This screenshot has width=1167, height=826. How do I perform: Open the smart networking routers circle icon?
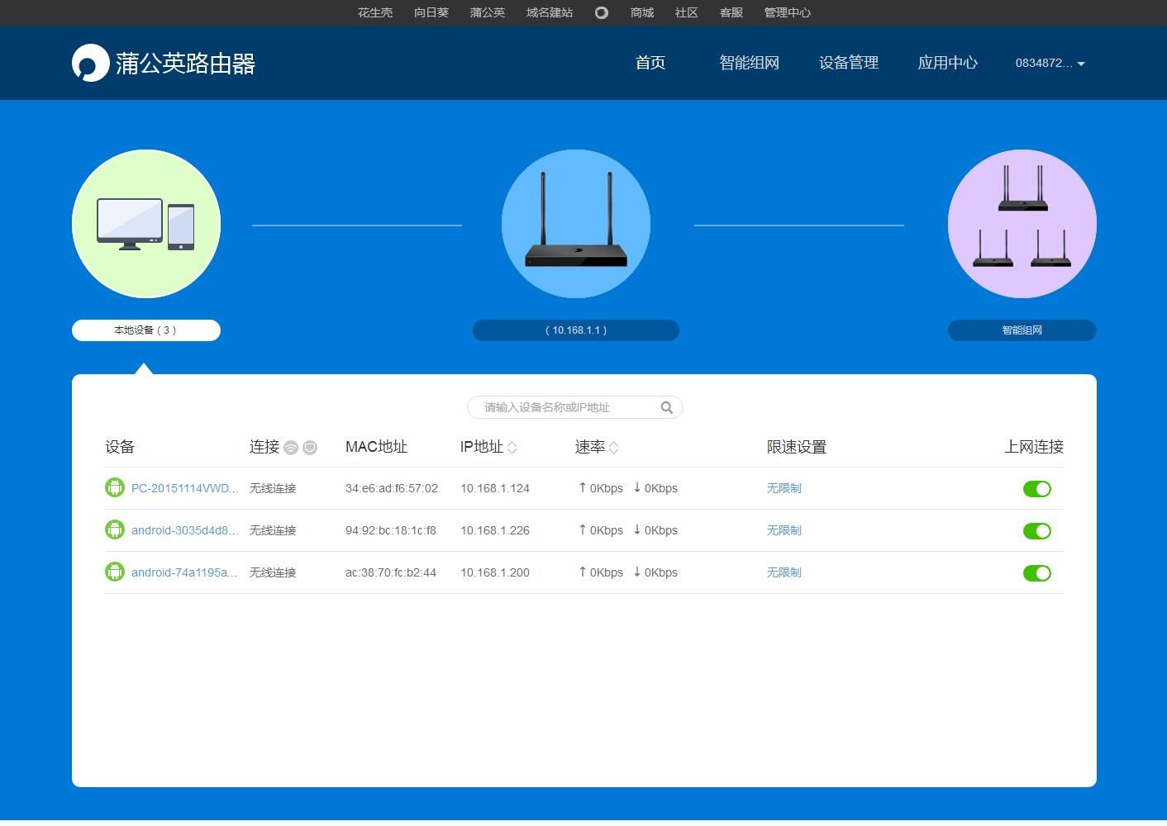(x=1022, y=224)
